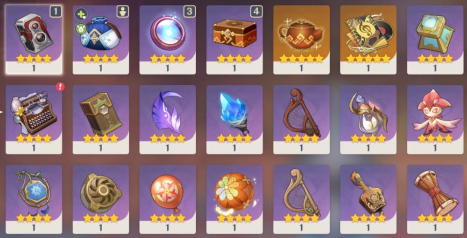Select the orange floral temari ball
The height and width of the screenshot is (238, 467).
234,199
